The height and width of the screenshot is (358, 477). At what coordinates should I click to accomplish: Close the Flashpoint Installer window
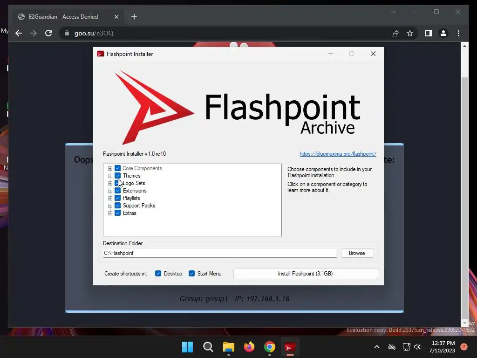373,54
